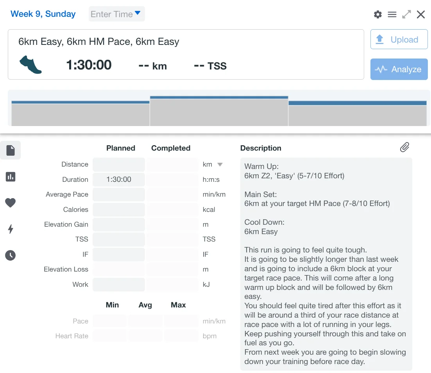Viewport: 431px width, 373px height.
Task: Click the Analyze button
Action: [x=399, y=69]
